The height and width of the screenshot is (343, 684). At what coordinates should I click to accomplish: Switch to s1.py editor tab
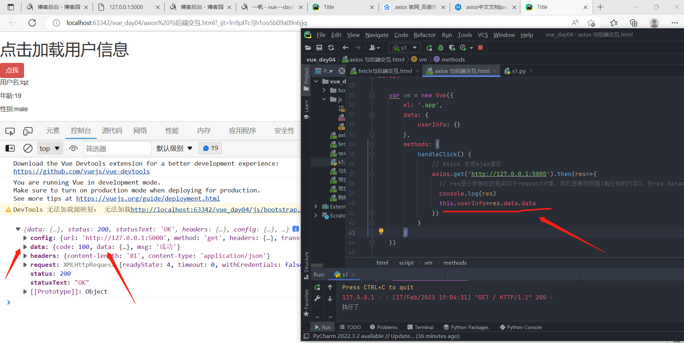519,71
